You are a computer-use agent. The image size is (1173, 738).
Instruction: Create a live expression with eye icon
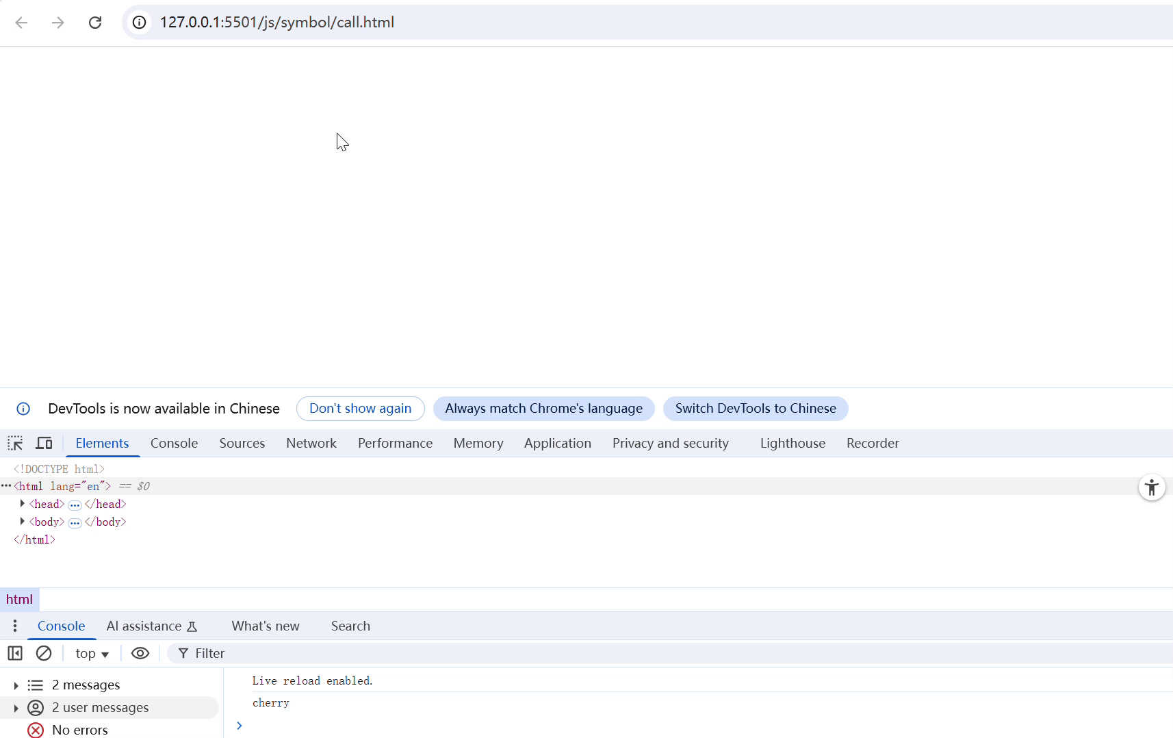(x=140, y=654)
